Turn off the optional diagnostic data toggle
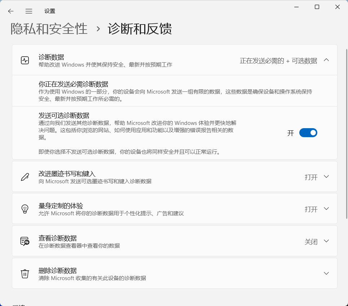 point(308,133)
